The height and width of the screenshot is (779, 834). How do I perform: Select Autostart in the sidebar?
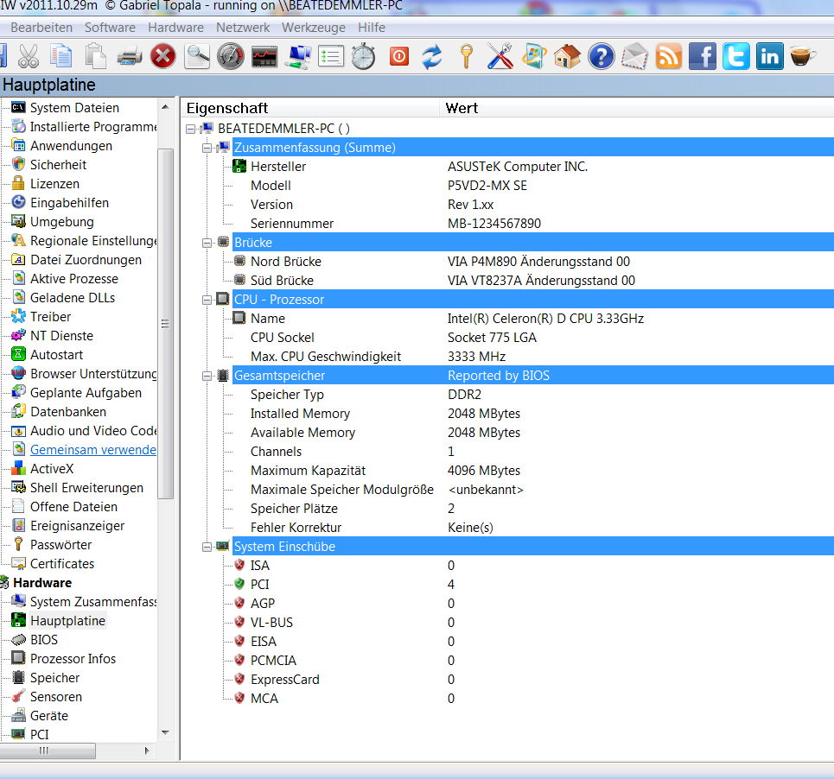56,355
